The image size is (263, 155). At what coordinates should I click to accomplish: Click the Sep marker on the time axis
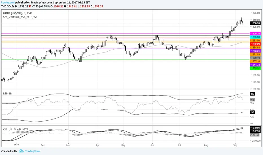coord(235,145)
